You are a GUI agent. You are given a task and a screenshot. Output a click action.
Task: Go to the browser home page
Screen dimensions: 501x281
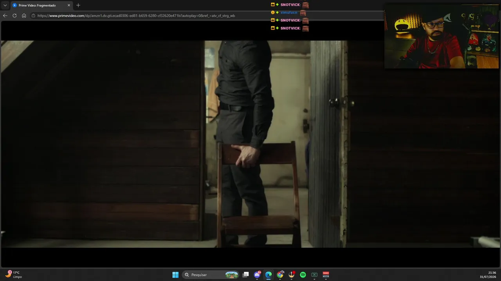24,16
